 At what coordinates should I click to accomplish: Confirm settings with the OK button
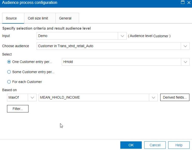[131, 145]
